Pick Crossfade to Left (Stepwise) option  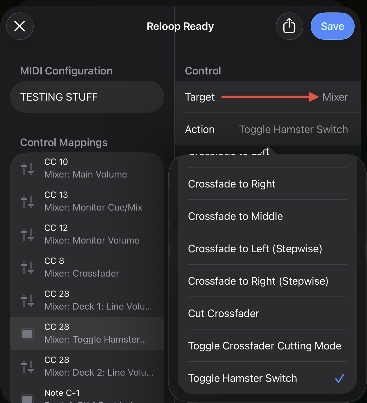coord(255,249)
